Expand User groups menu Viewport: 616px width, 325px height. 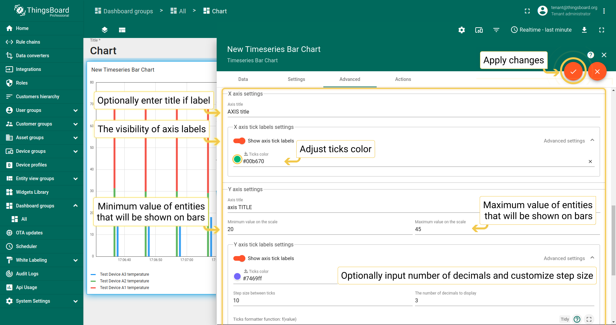coord(76,110)
